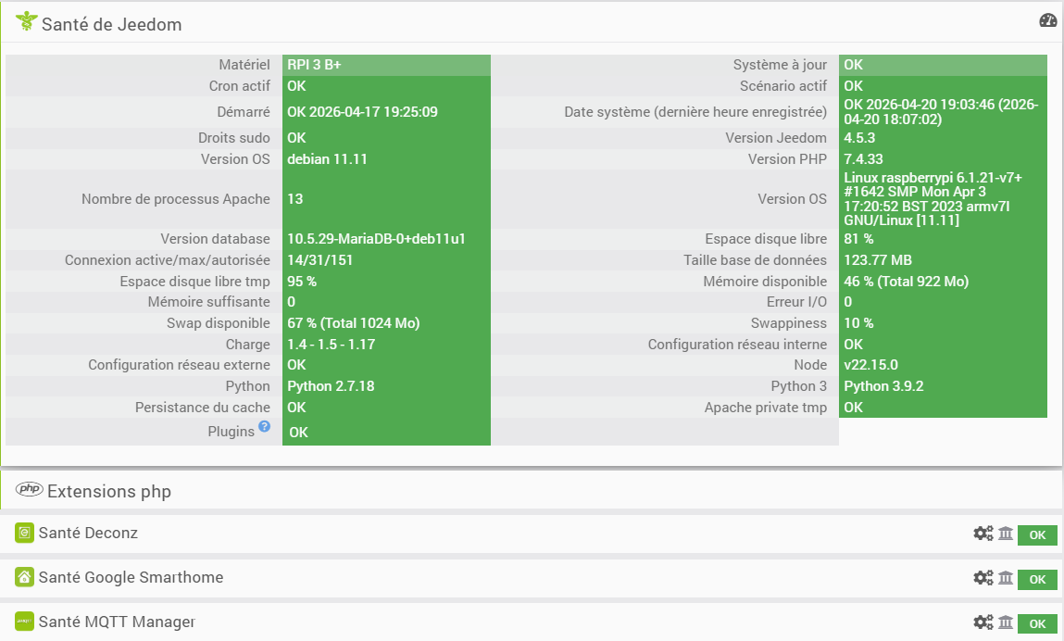Click the Deconz health building icon

tap(1006, 534)
